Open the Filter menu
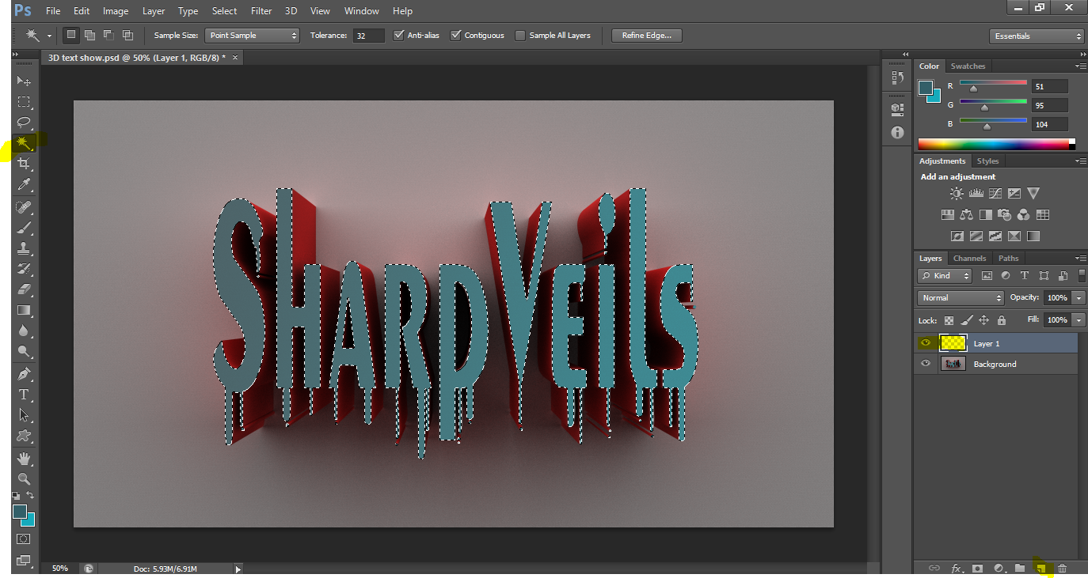Screen dimensions: 1088x578 click(x=261, y=11)
